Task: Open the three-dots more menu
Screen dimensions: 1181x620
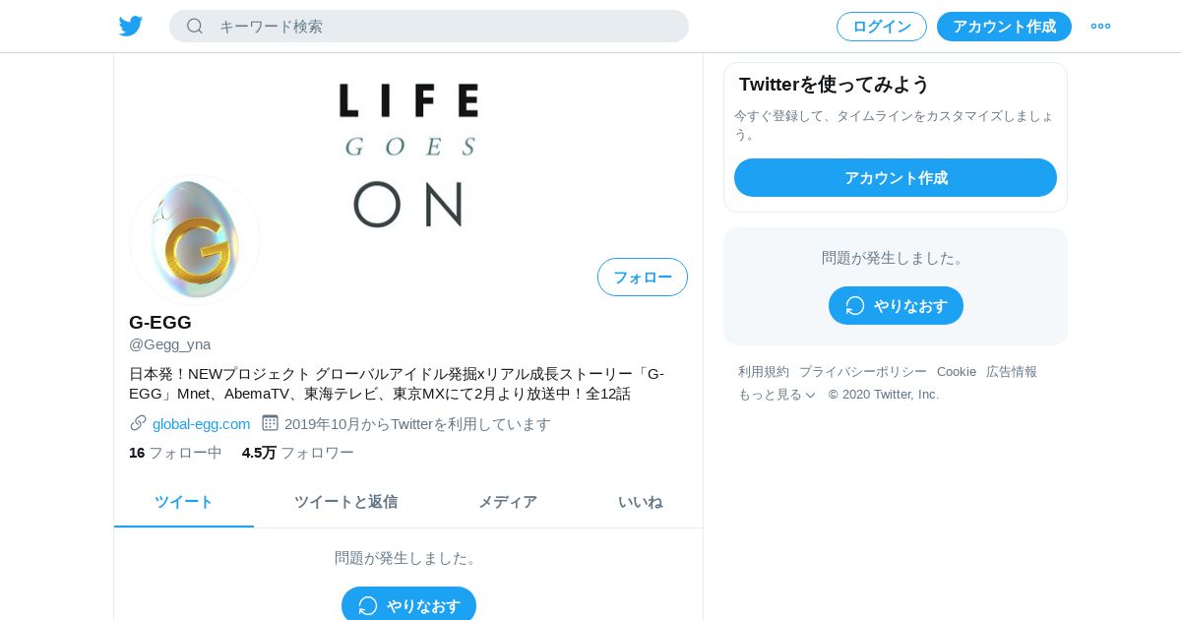Action: click(x=1100, y=26)
